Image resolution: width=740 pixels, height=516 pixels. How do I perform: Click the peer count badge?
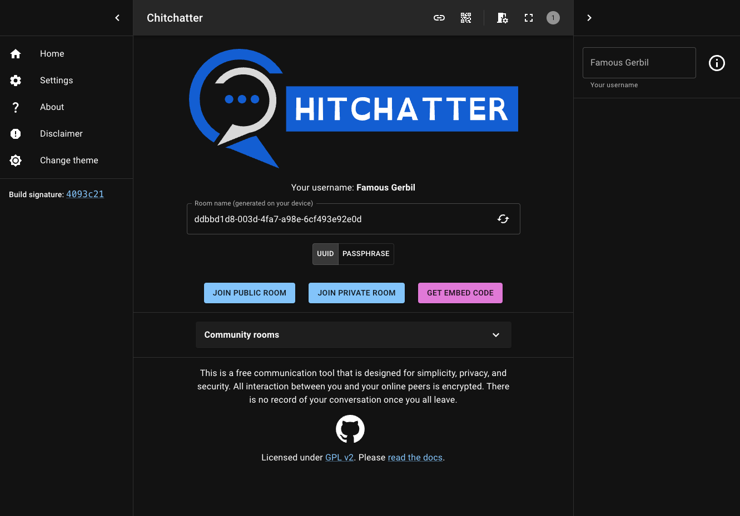[x=553, y=18]
